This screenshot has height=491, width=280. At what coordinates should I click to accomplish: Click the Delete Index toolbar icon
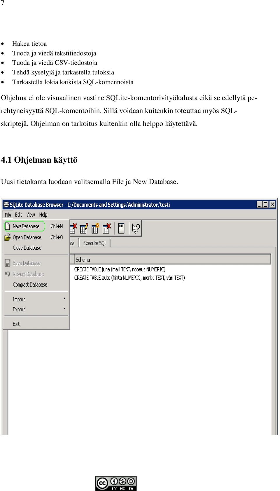(106, 228)
